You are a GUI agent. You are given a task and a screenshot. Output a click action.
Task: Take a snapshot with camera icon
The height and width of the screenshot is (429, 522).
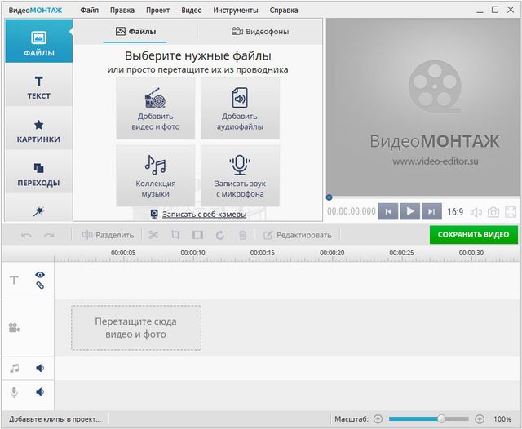(493, 212)
